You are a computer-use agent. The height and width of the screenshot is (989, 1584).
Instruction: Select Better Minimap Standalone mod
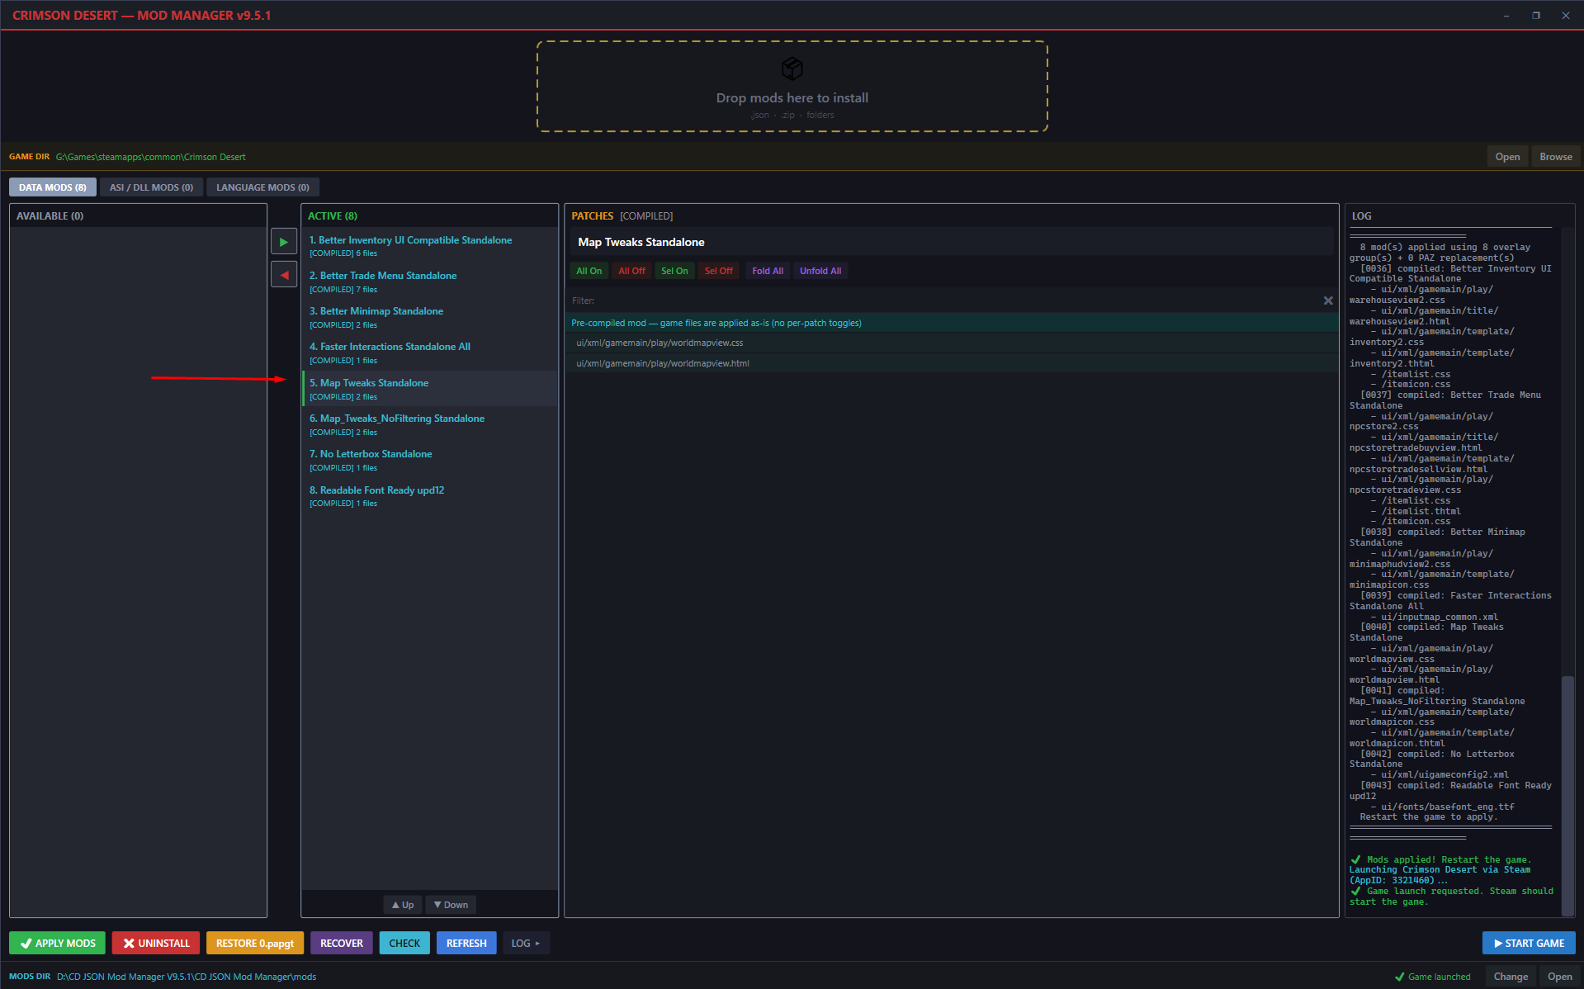pyautogui.click(x=430, y=317)
